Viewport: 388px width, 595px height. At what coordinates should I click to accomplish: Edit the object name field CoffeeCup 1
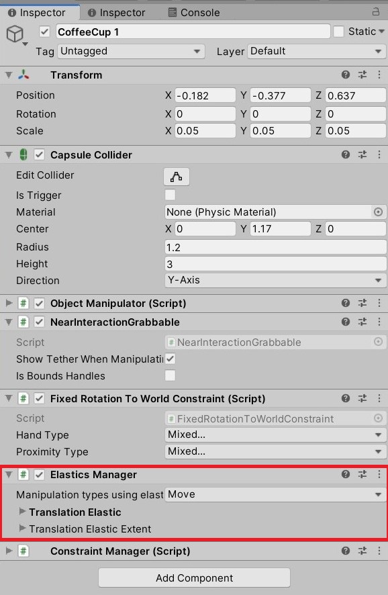pyautogui.click(x=193, y=32)
